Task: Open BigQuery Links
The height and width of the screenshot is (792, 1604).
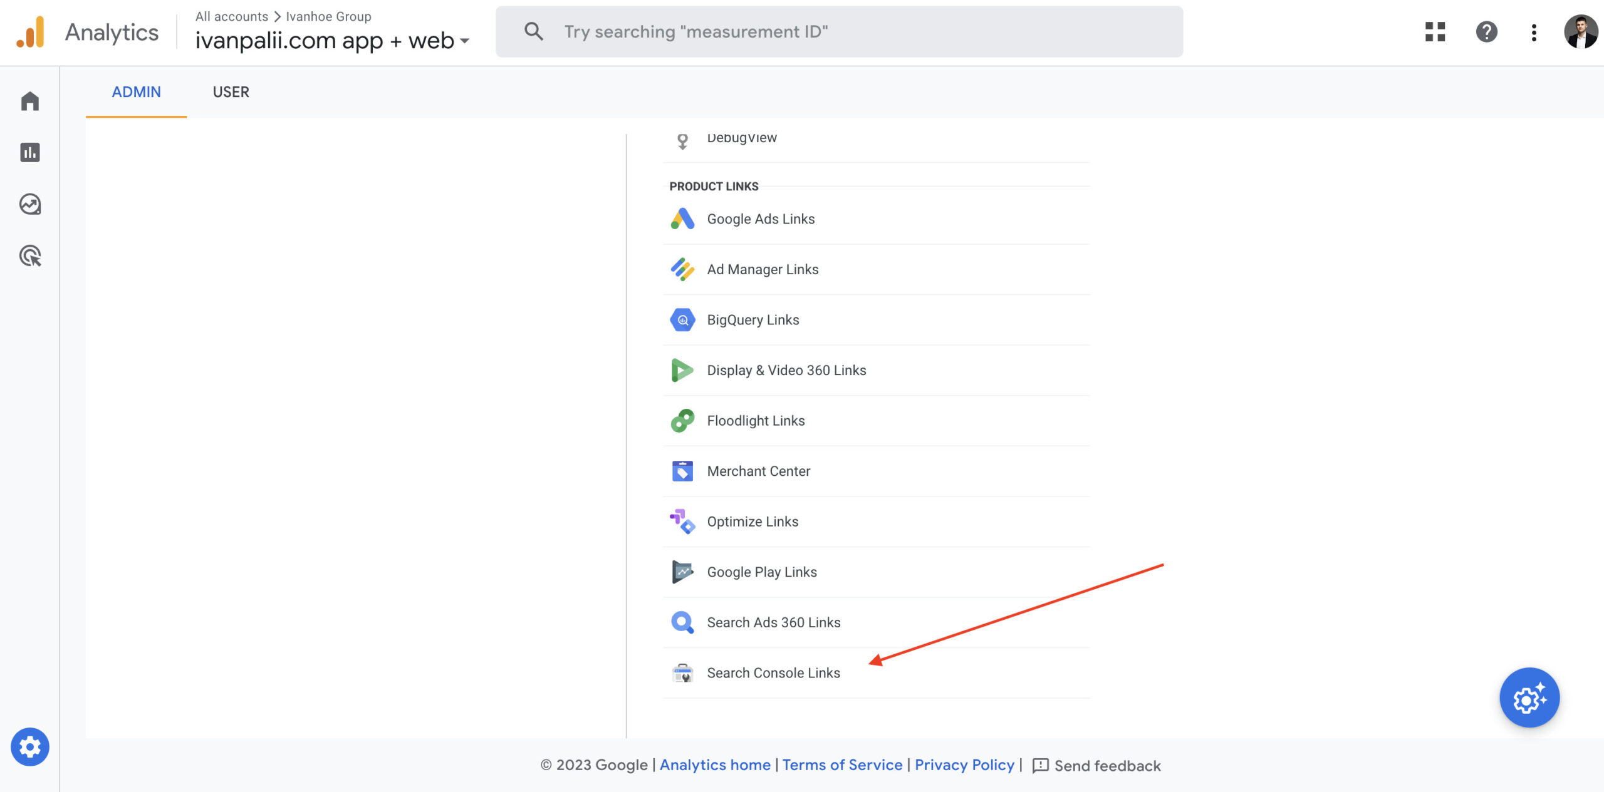Action: pos(753,320)
